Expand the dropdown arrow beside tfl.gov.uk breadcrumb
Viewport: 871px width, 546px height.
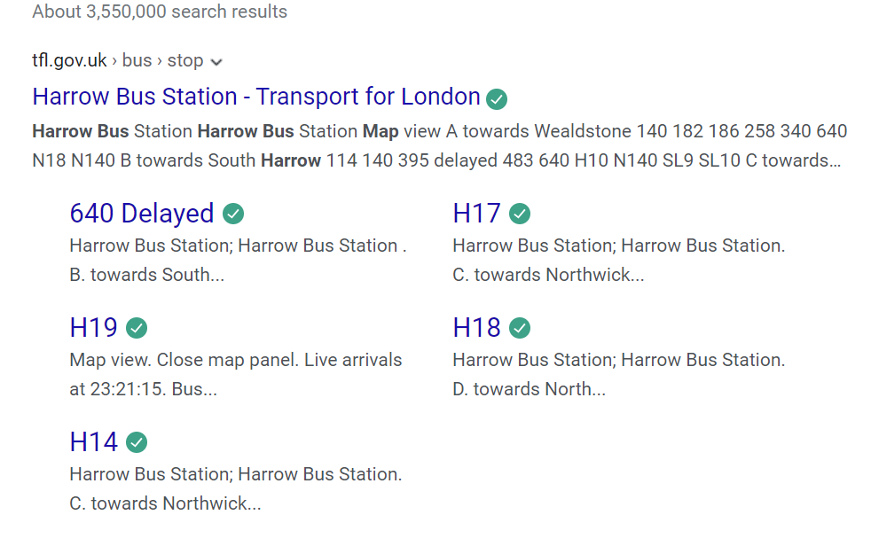click(x=216, y=61)
